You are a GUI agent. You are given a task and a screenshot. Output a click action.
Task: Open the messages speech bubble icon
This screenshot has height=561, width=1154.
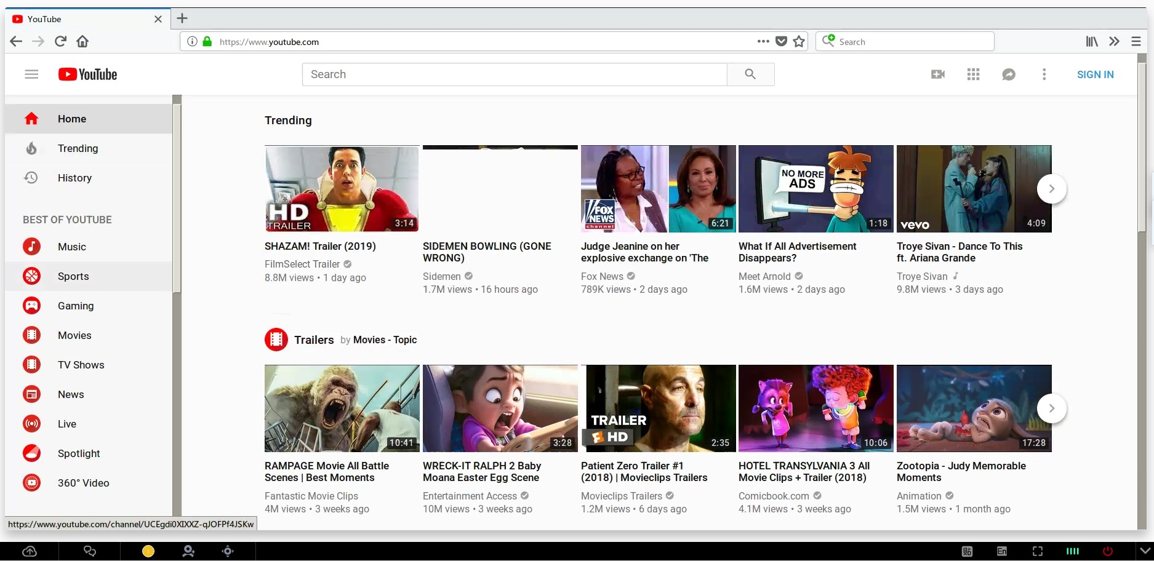coord(1008,74)
